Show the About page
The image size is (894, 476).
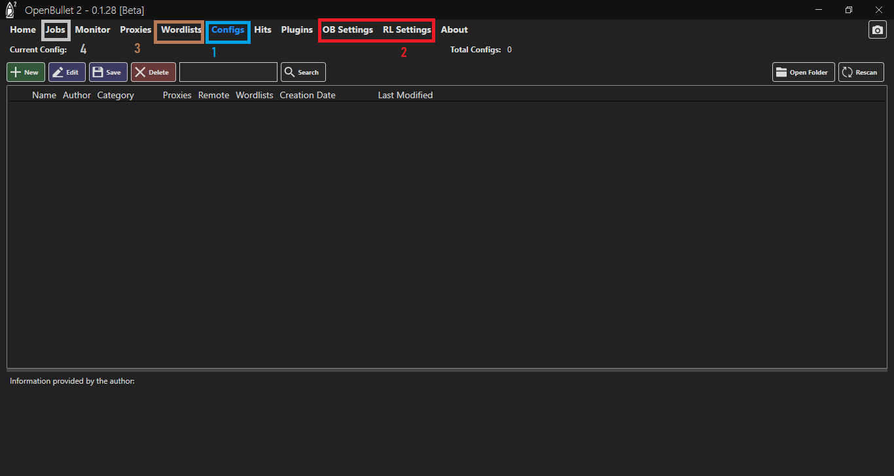coord(454,29)
